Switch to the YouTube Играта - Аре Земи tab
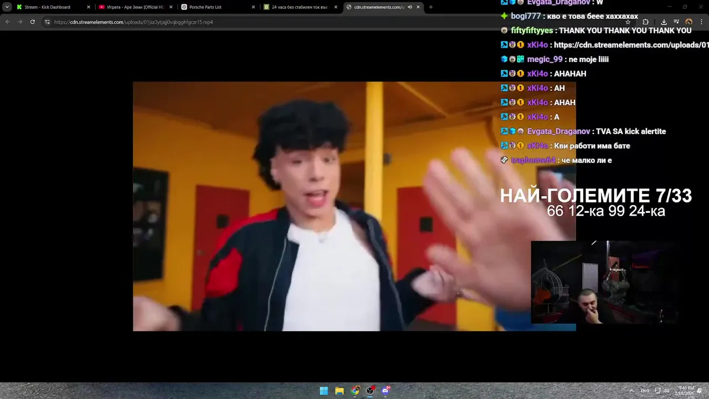The image size is (709, 399). pos(135,7)
